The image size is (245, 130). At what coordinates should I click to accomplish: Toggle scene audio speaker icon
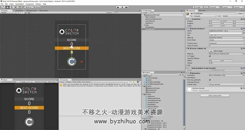tap(26, 13)
